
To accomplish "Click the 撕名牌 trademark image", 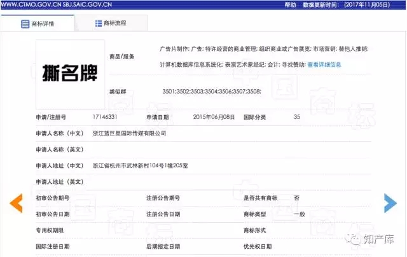I will [x=69, y=69].
